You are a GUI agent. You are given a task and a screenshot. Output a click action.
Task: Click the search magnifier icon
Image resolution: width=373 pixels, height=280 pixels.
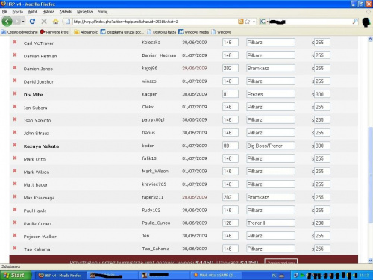(355, 22)
